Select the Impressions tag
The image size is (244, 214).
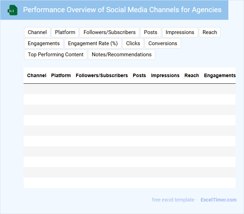click(x=180, y=32)
